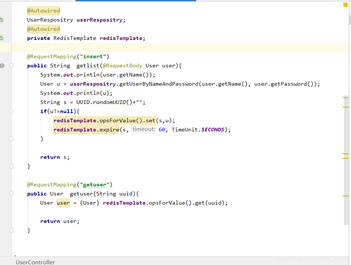The width and height of the screenshot is (351, 265).
Task: Click the return user statement
Action: (x=60, y=221)
